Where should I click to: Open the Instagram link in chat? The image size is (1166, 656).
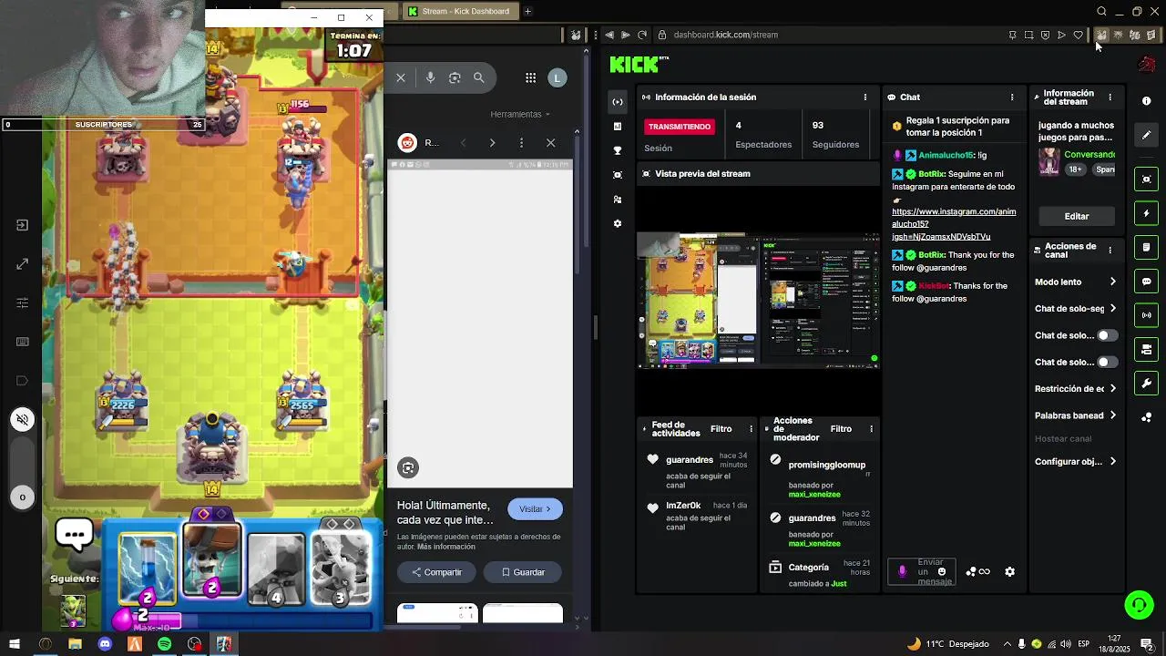[x=954, y=224]
